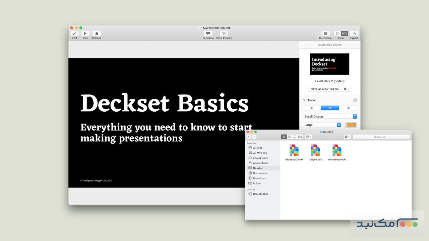Open the Customize panel icon
Image resolution: width=429 pixels, height=241 pixels.
[325, 33]
